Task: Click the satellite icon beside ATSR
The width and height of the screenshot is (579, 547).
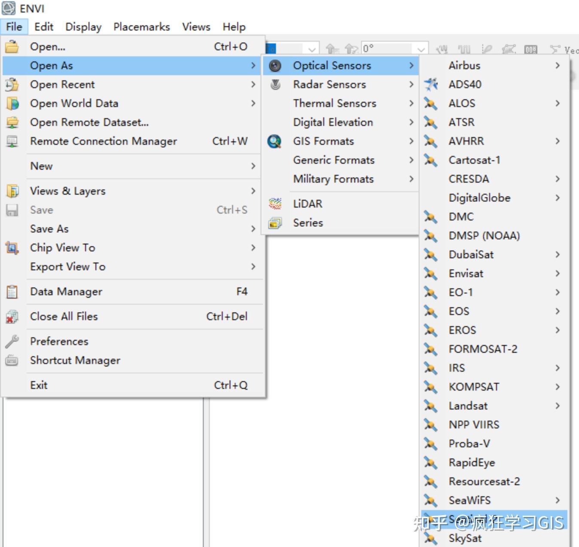Action: point(431,122)
